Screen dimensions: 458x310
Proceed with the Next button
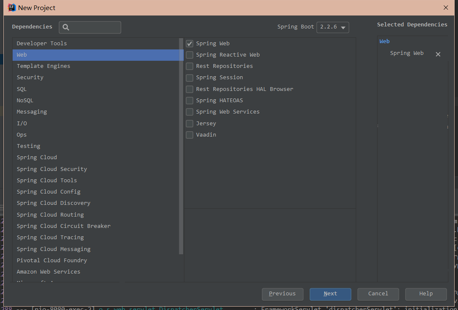[x=330, y=294]
